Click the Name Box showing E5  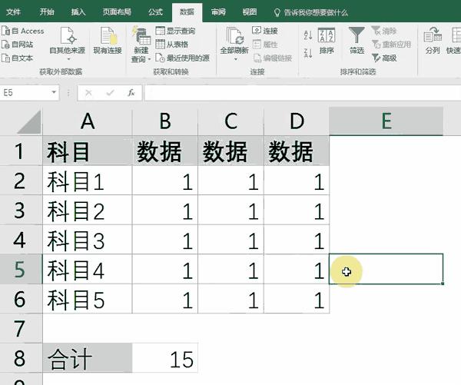click(x=25, y=93)
